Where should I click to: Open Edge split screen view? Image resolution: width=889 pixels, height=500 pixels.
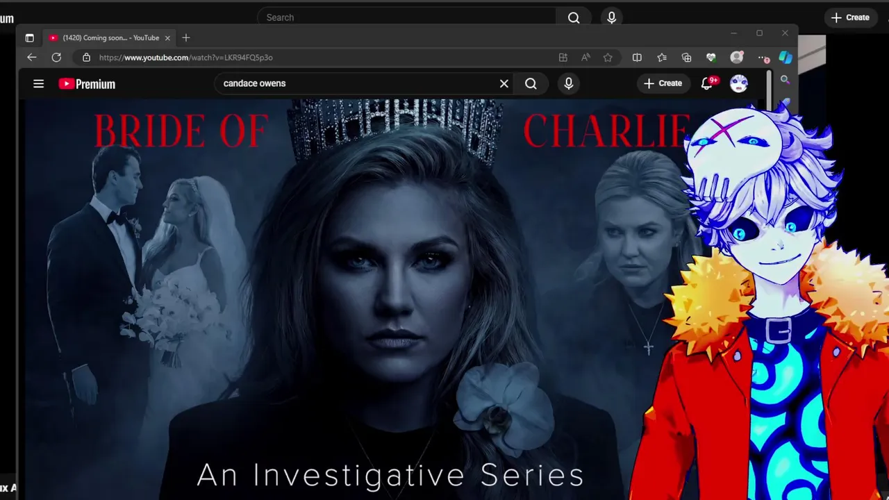coord(637,58)
